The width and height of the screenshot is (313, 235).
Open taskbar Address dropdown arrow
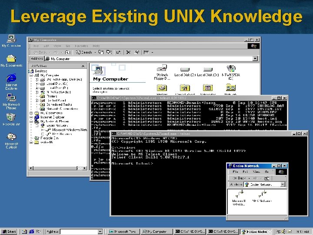pos(100,232)
